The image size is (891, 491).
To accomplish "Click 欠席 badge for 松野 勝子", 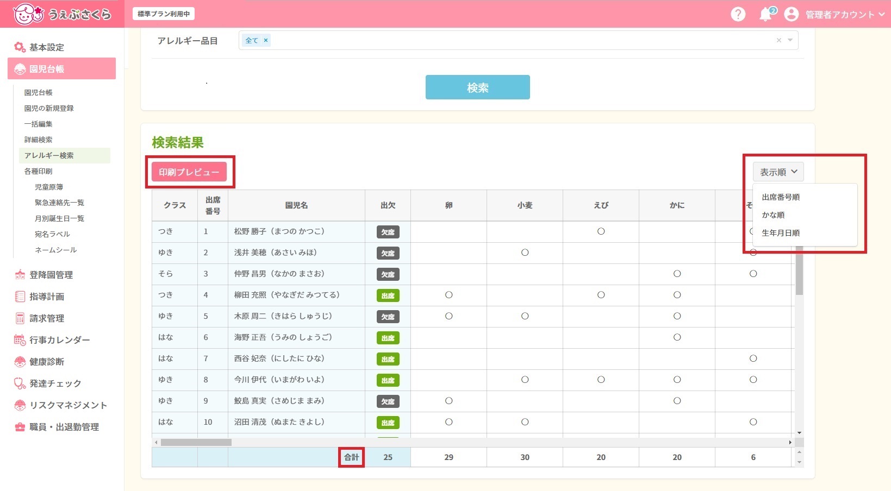I will (x=388, y=232).
